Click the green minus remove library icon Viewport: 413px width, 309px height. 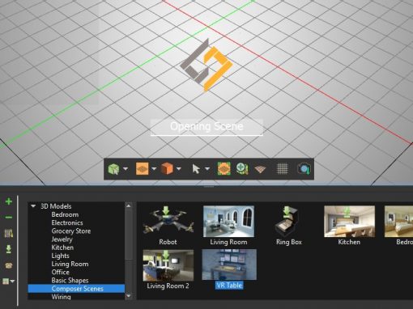pyautogui.click(x=9, y=218)
